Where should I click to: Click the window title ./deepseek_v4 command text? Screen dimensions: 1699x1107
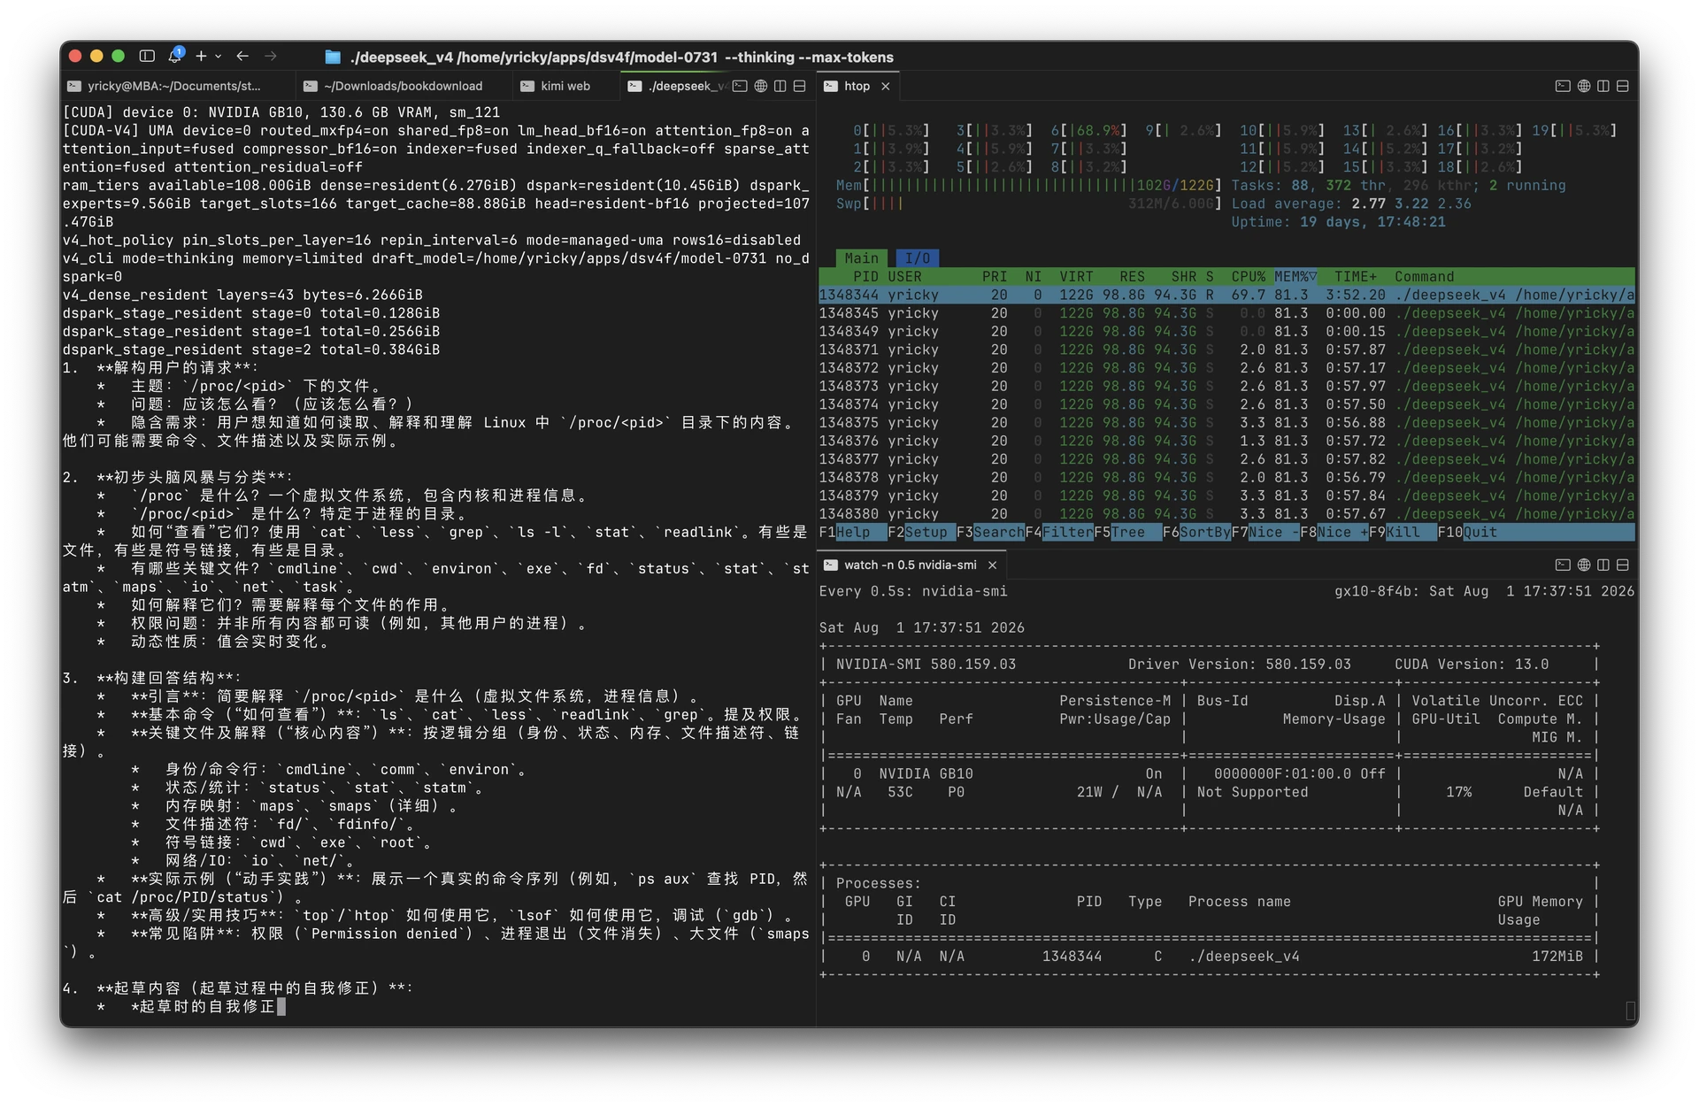pyautogui.click(x=621, y=57)
